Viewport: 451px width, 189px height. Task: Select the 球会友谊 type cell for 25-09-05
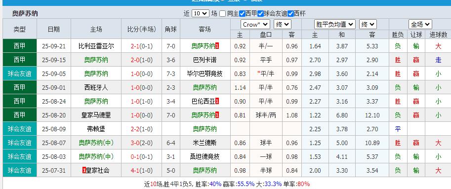[x=20, y=74]
